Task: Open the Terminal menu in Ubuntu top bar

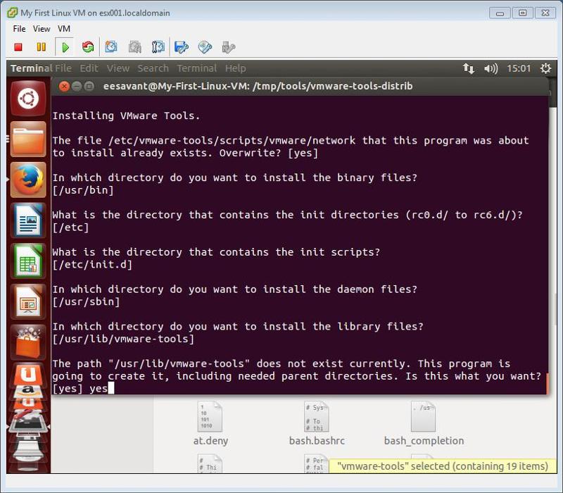Action: click(x=197, y=68)
